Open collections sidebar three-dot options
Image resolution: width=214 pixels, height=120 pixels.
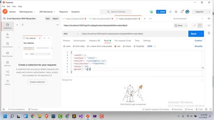58,25
